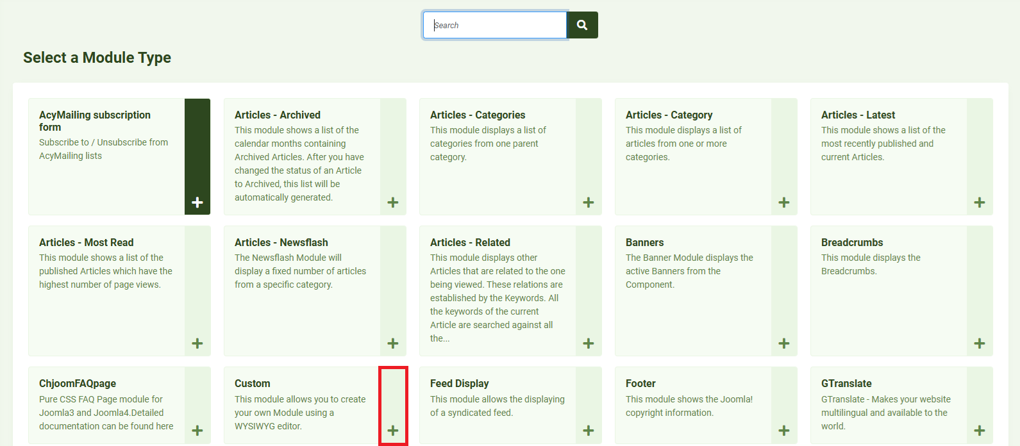Click the Breadcrumbs plus icon
Screen dimensions: 1020x446
coord(980,343)
